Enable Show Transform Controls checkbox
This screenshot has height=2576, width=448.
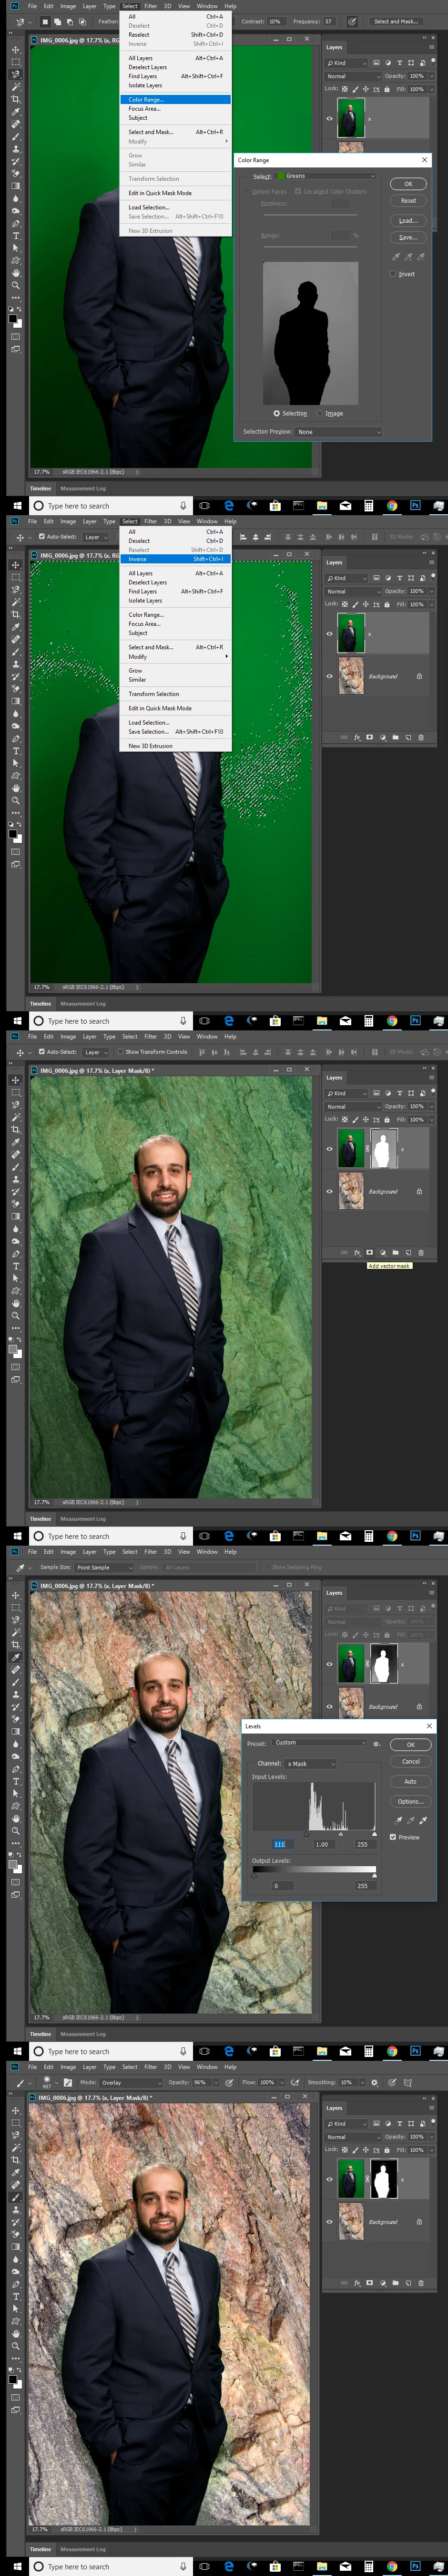(119, 1052)
